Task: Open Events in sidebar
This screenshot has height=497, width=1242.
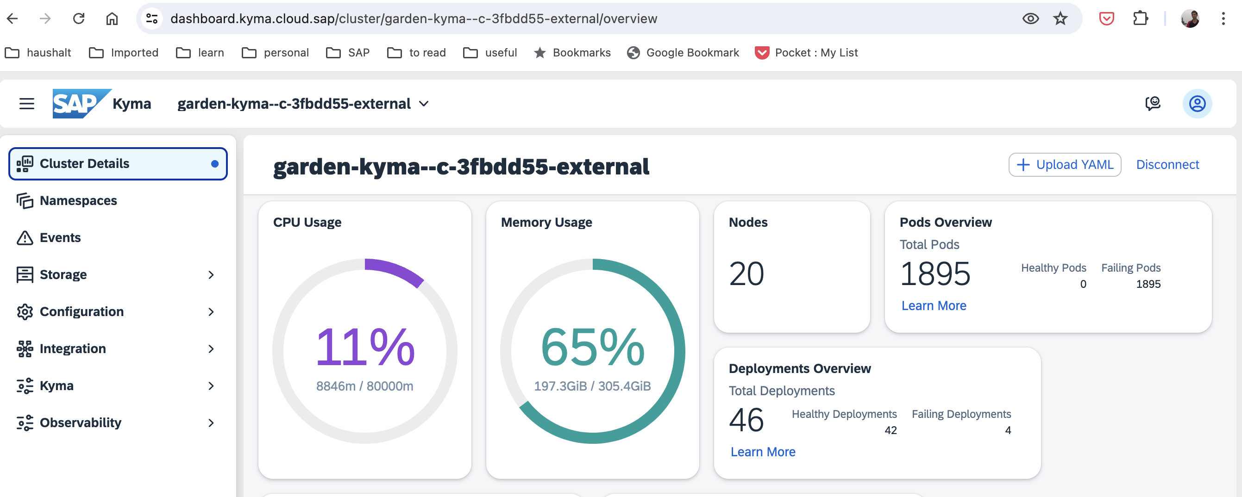Action: (x=118, y=238)
